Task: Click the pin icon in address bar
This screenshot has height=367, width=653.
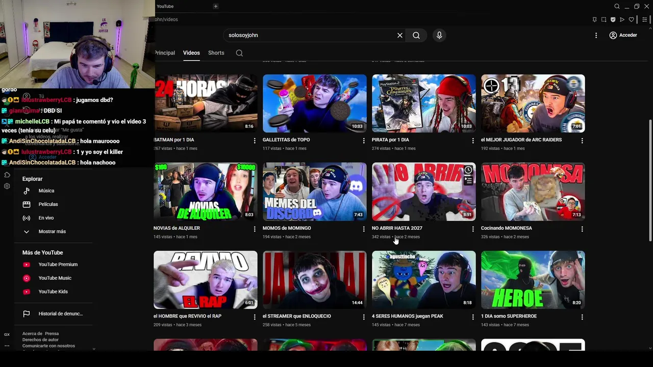Action: click(x=594, y=19)
